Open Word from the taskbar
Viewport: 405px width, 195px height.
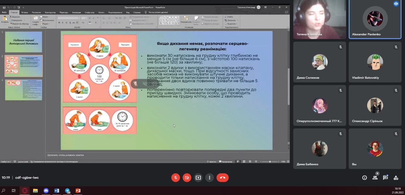[x=57, y=191]
